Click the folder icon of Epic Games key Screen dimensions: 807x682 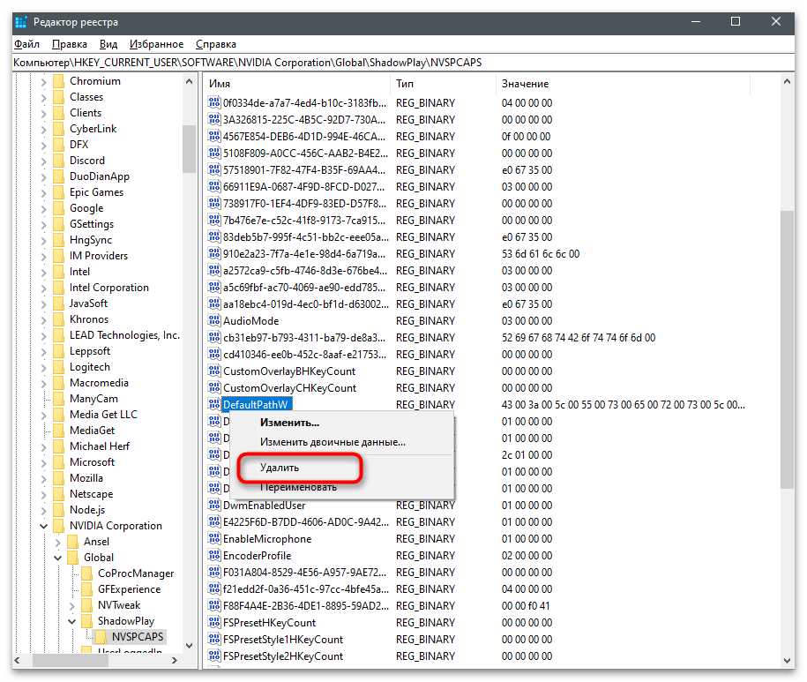click(x=59, y=192)
